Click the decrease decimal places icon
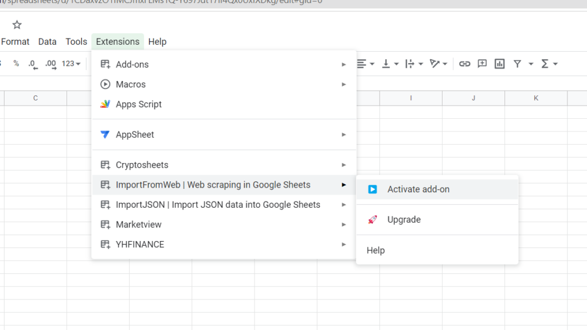 32,64
